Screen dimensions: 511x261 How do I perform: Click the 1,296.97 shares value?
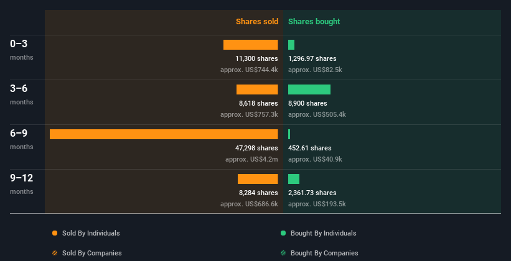[312, 58]
